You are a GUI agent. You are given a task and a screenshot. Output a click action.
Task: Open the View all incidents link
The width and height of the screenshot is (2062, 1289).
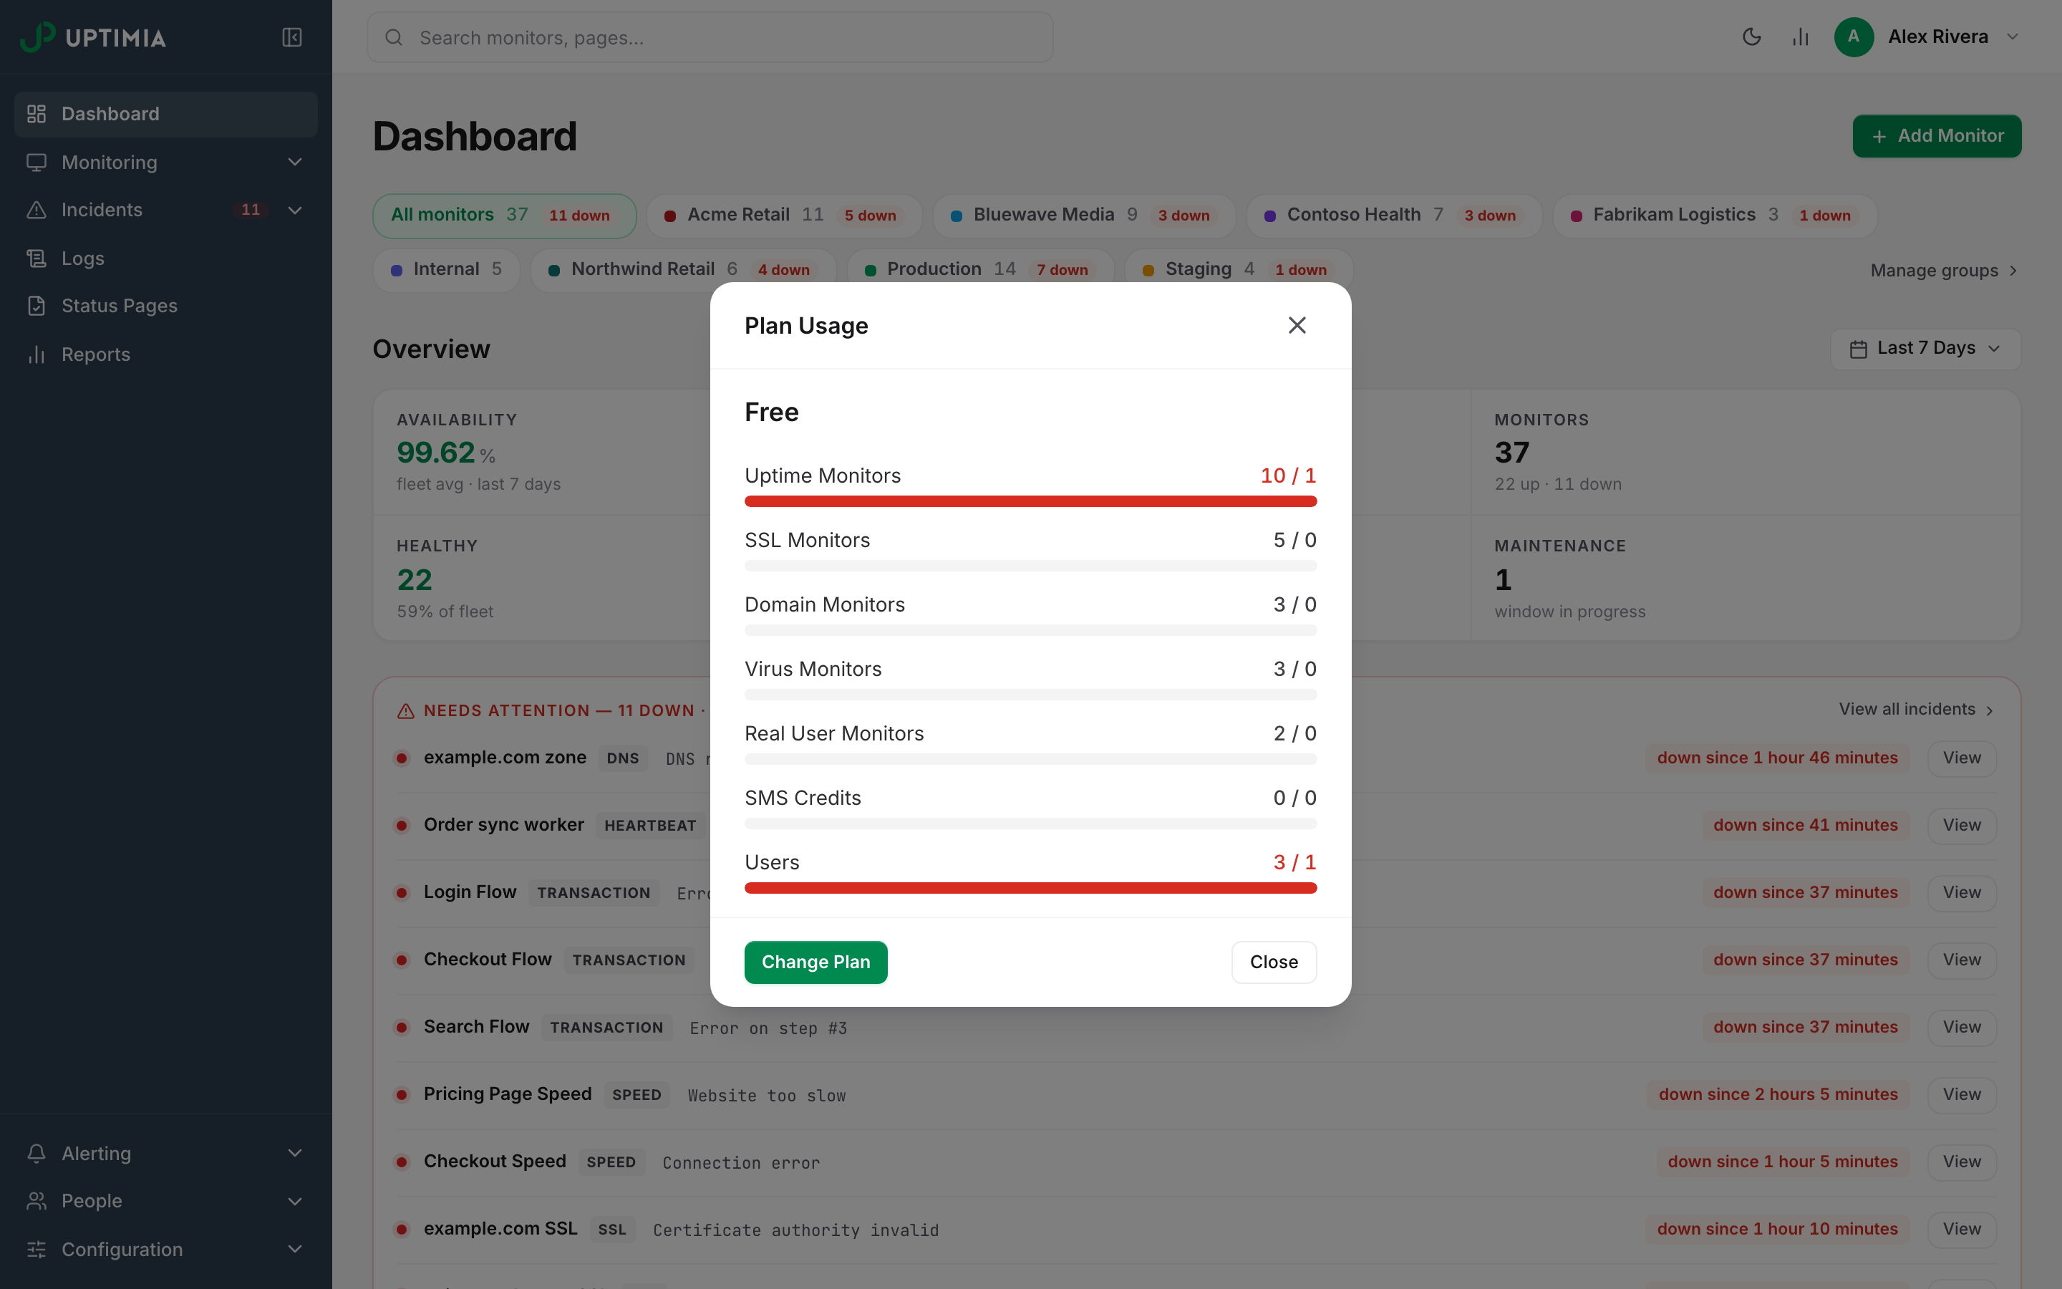1915,709
